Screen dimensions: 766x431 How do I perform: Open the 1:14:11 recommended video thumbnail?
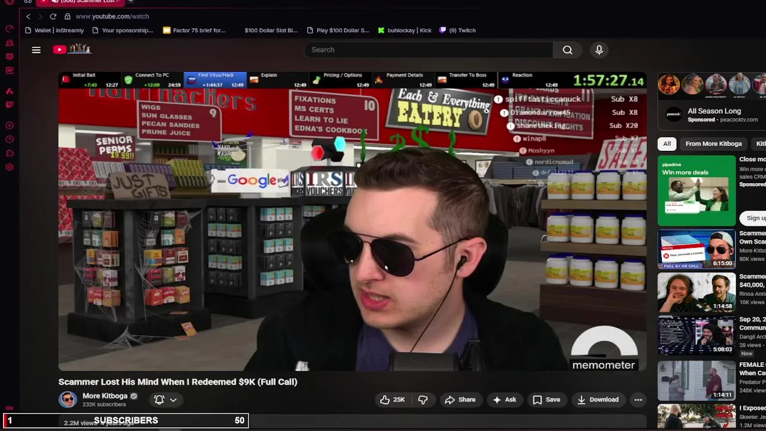click(x=697, y=380)
